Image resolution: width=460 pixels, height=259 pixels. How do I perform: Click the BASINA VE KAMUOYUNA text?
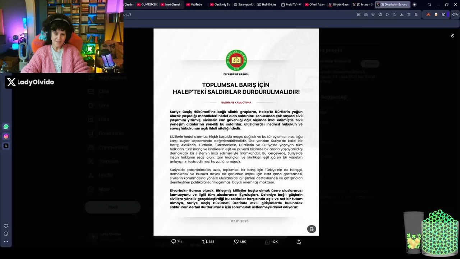(236, 103)
